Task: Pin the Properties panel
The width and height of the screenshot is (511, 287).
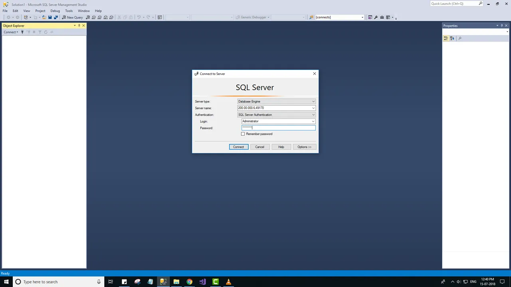Action: 502,26
